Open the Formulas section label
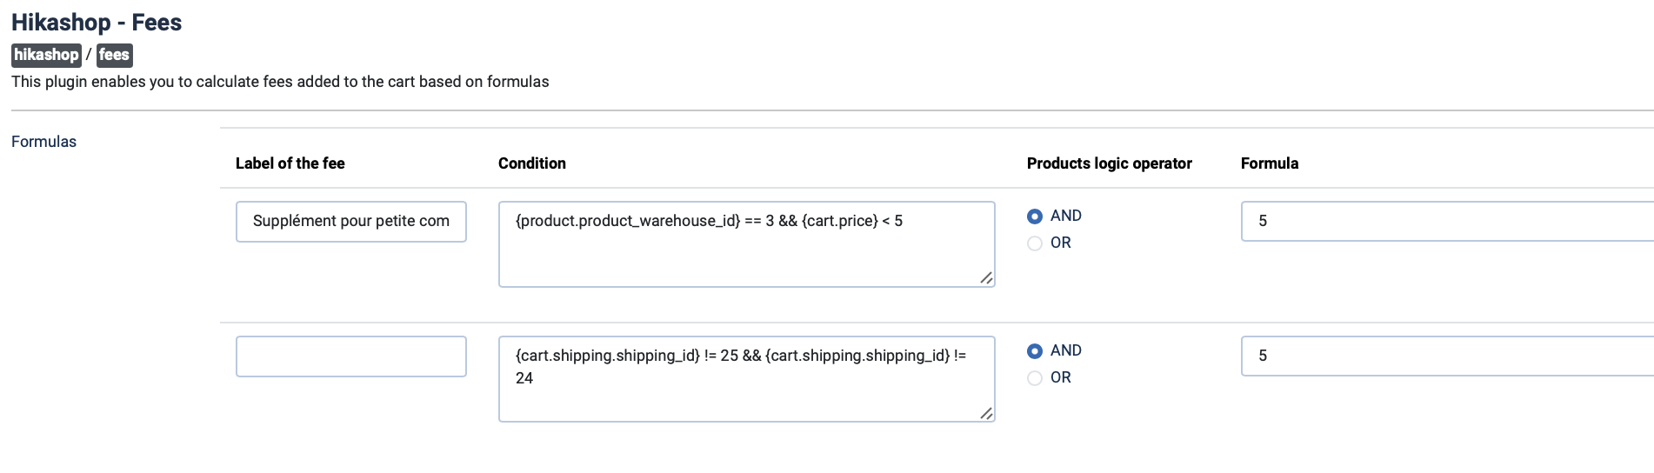Screen dimensions: 1654x473 (43, 142)
